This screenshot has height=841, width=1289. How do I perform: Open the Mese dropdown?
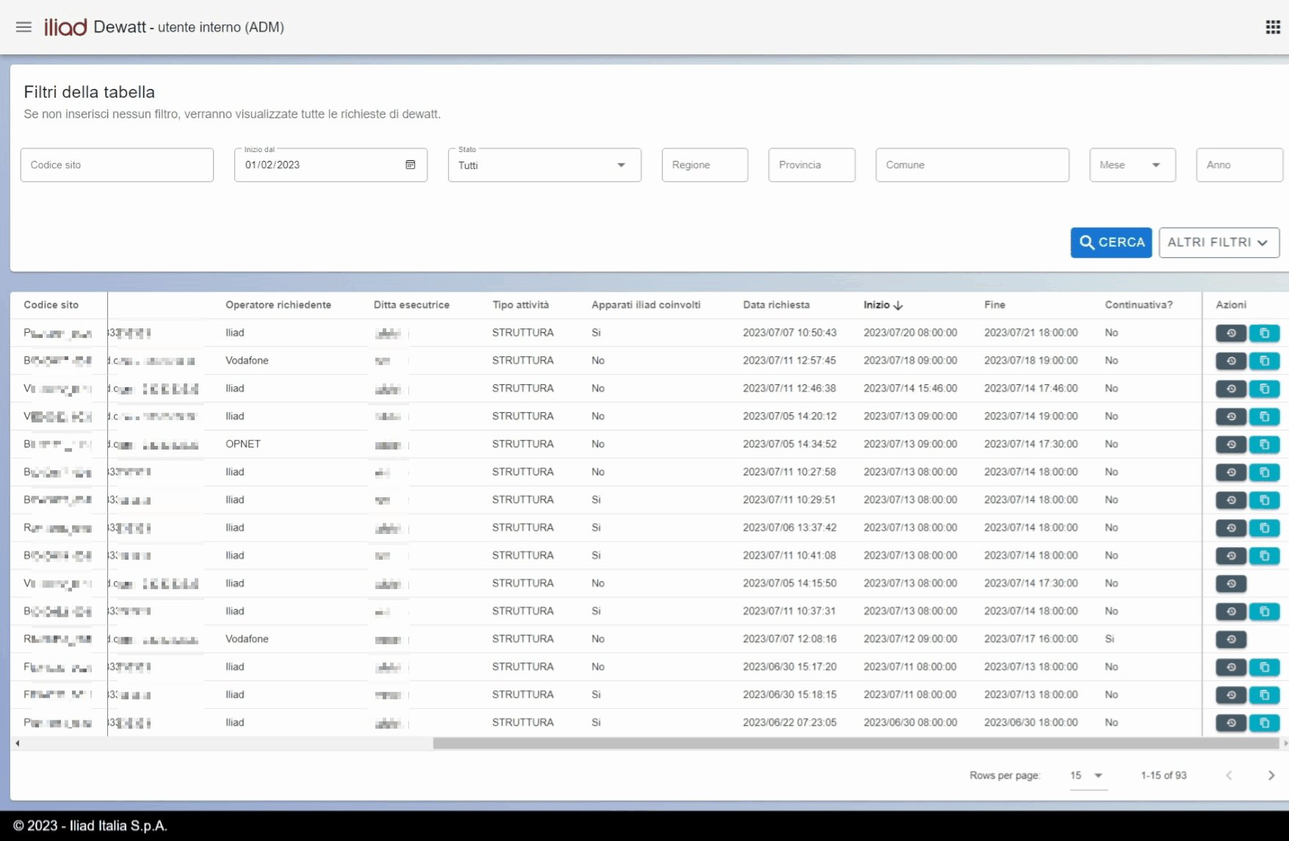point(1132,165)
